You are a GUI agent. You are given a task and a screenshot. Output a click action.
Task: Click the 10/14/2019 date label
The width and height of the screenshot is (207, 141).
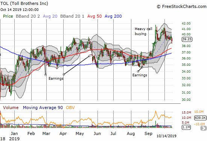click(x=166, y=136)
